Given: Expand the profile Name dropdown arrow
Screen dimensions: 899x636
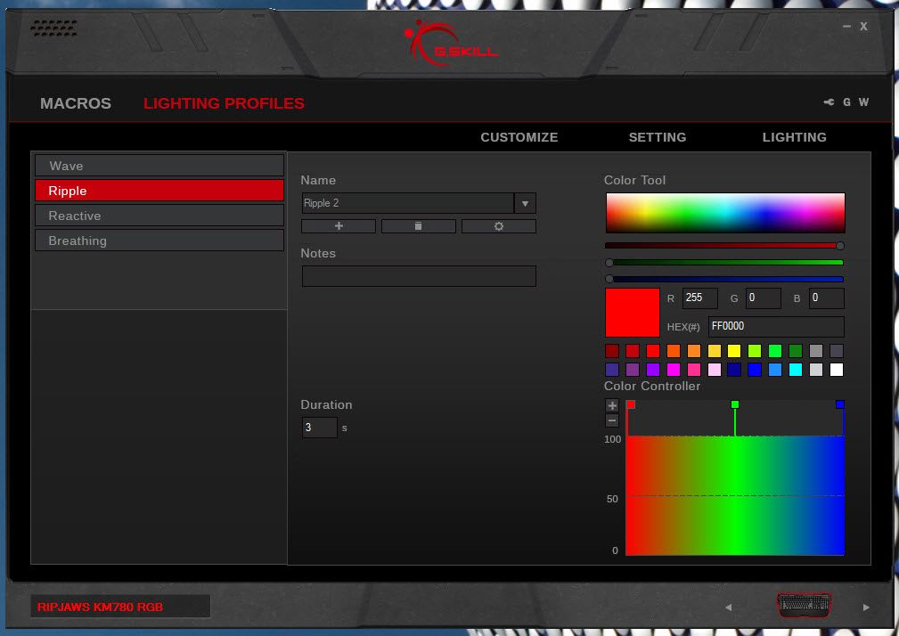Looking at the screenshot, I should click(x=525, y=203).
